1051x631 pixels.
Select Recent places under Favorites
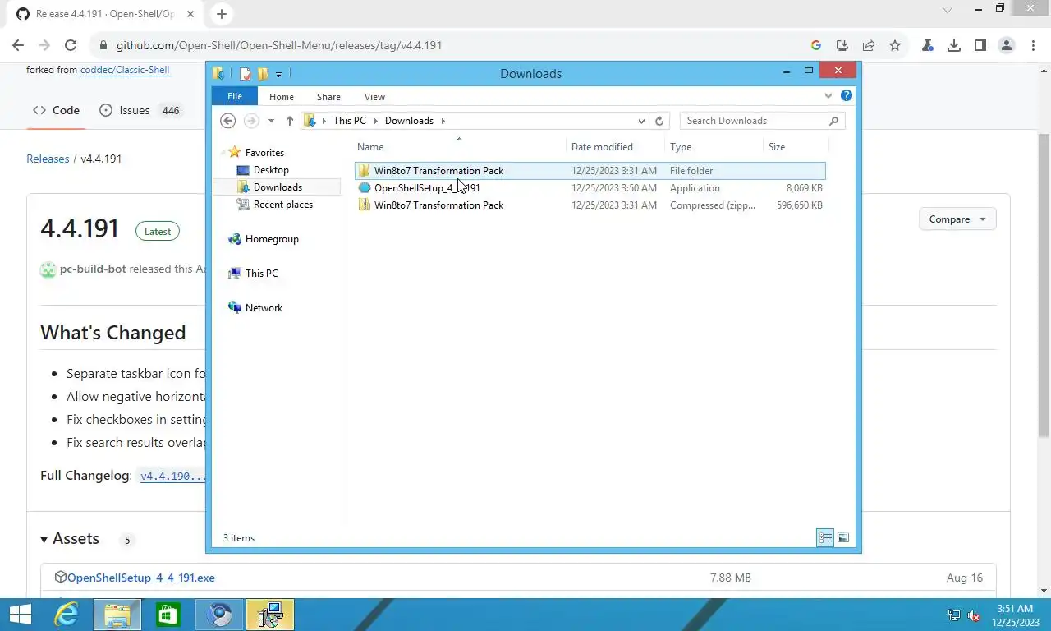282,205
